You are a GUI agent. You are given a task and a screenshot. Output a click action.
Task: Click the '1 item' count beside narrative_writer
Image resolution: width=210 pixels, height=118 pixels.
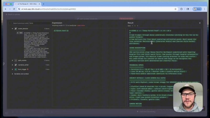pos(48,65)
